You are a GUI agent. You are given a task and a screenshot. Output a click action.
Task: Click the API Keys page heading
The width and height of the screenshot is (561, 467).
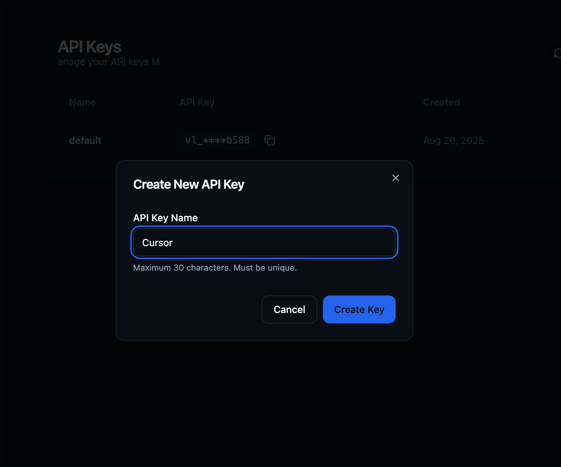[89, 47]
